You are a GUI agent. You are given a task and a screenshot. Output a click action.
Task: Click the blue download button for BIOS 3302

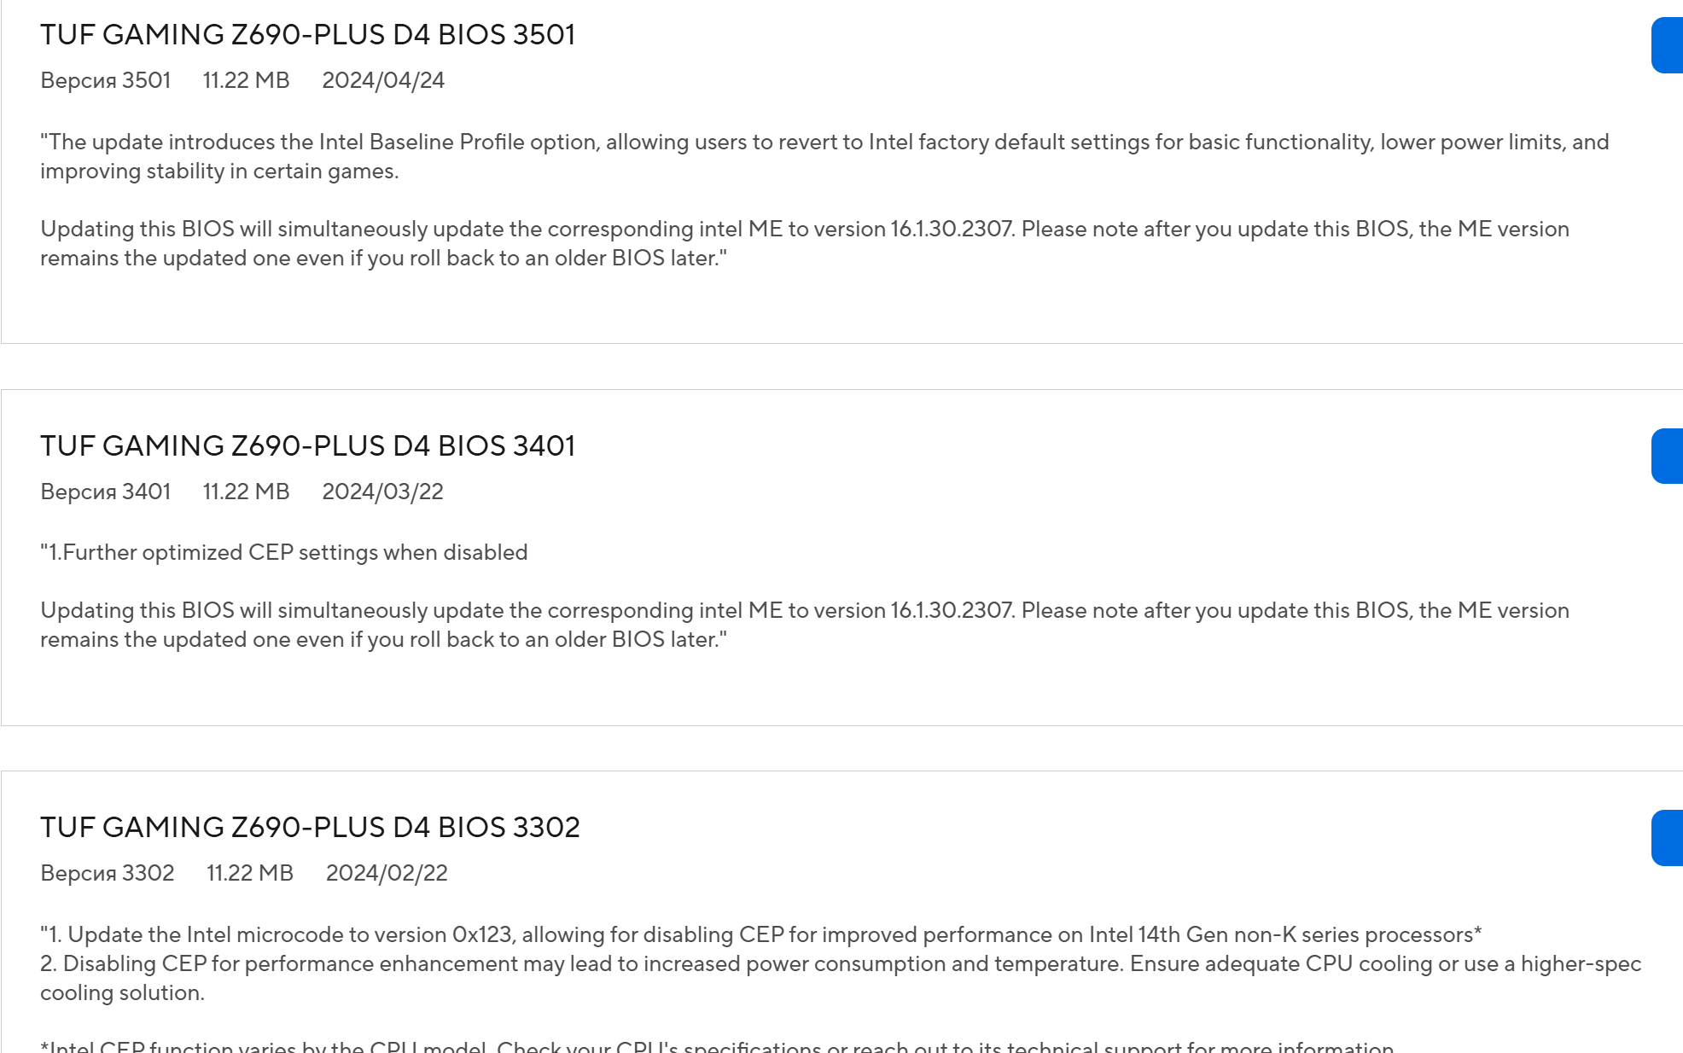1668,838
